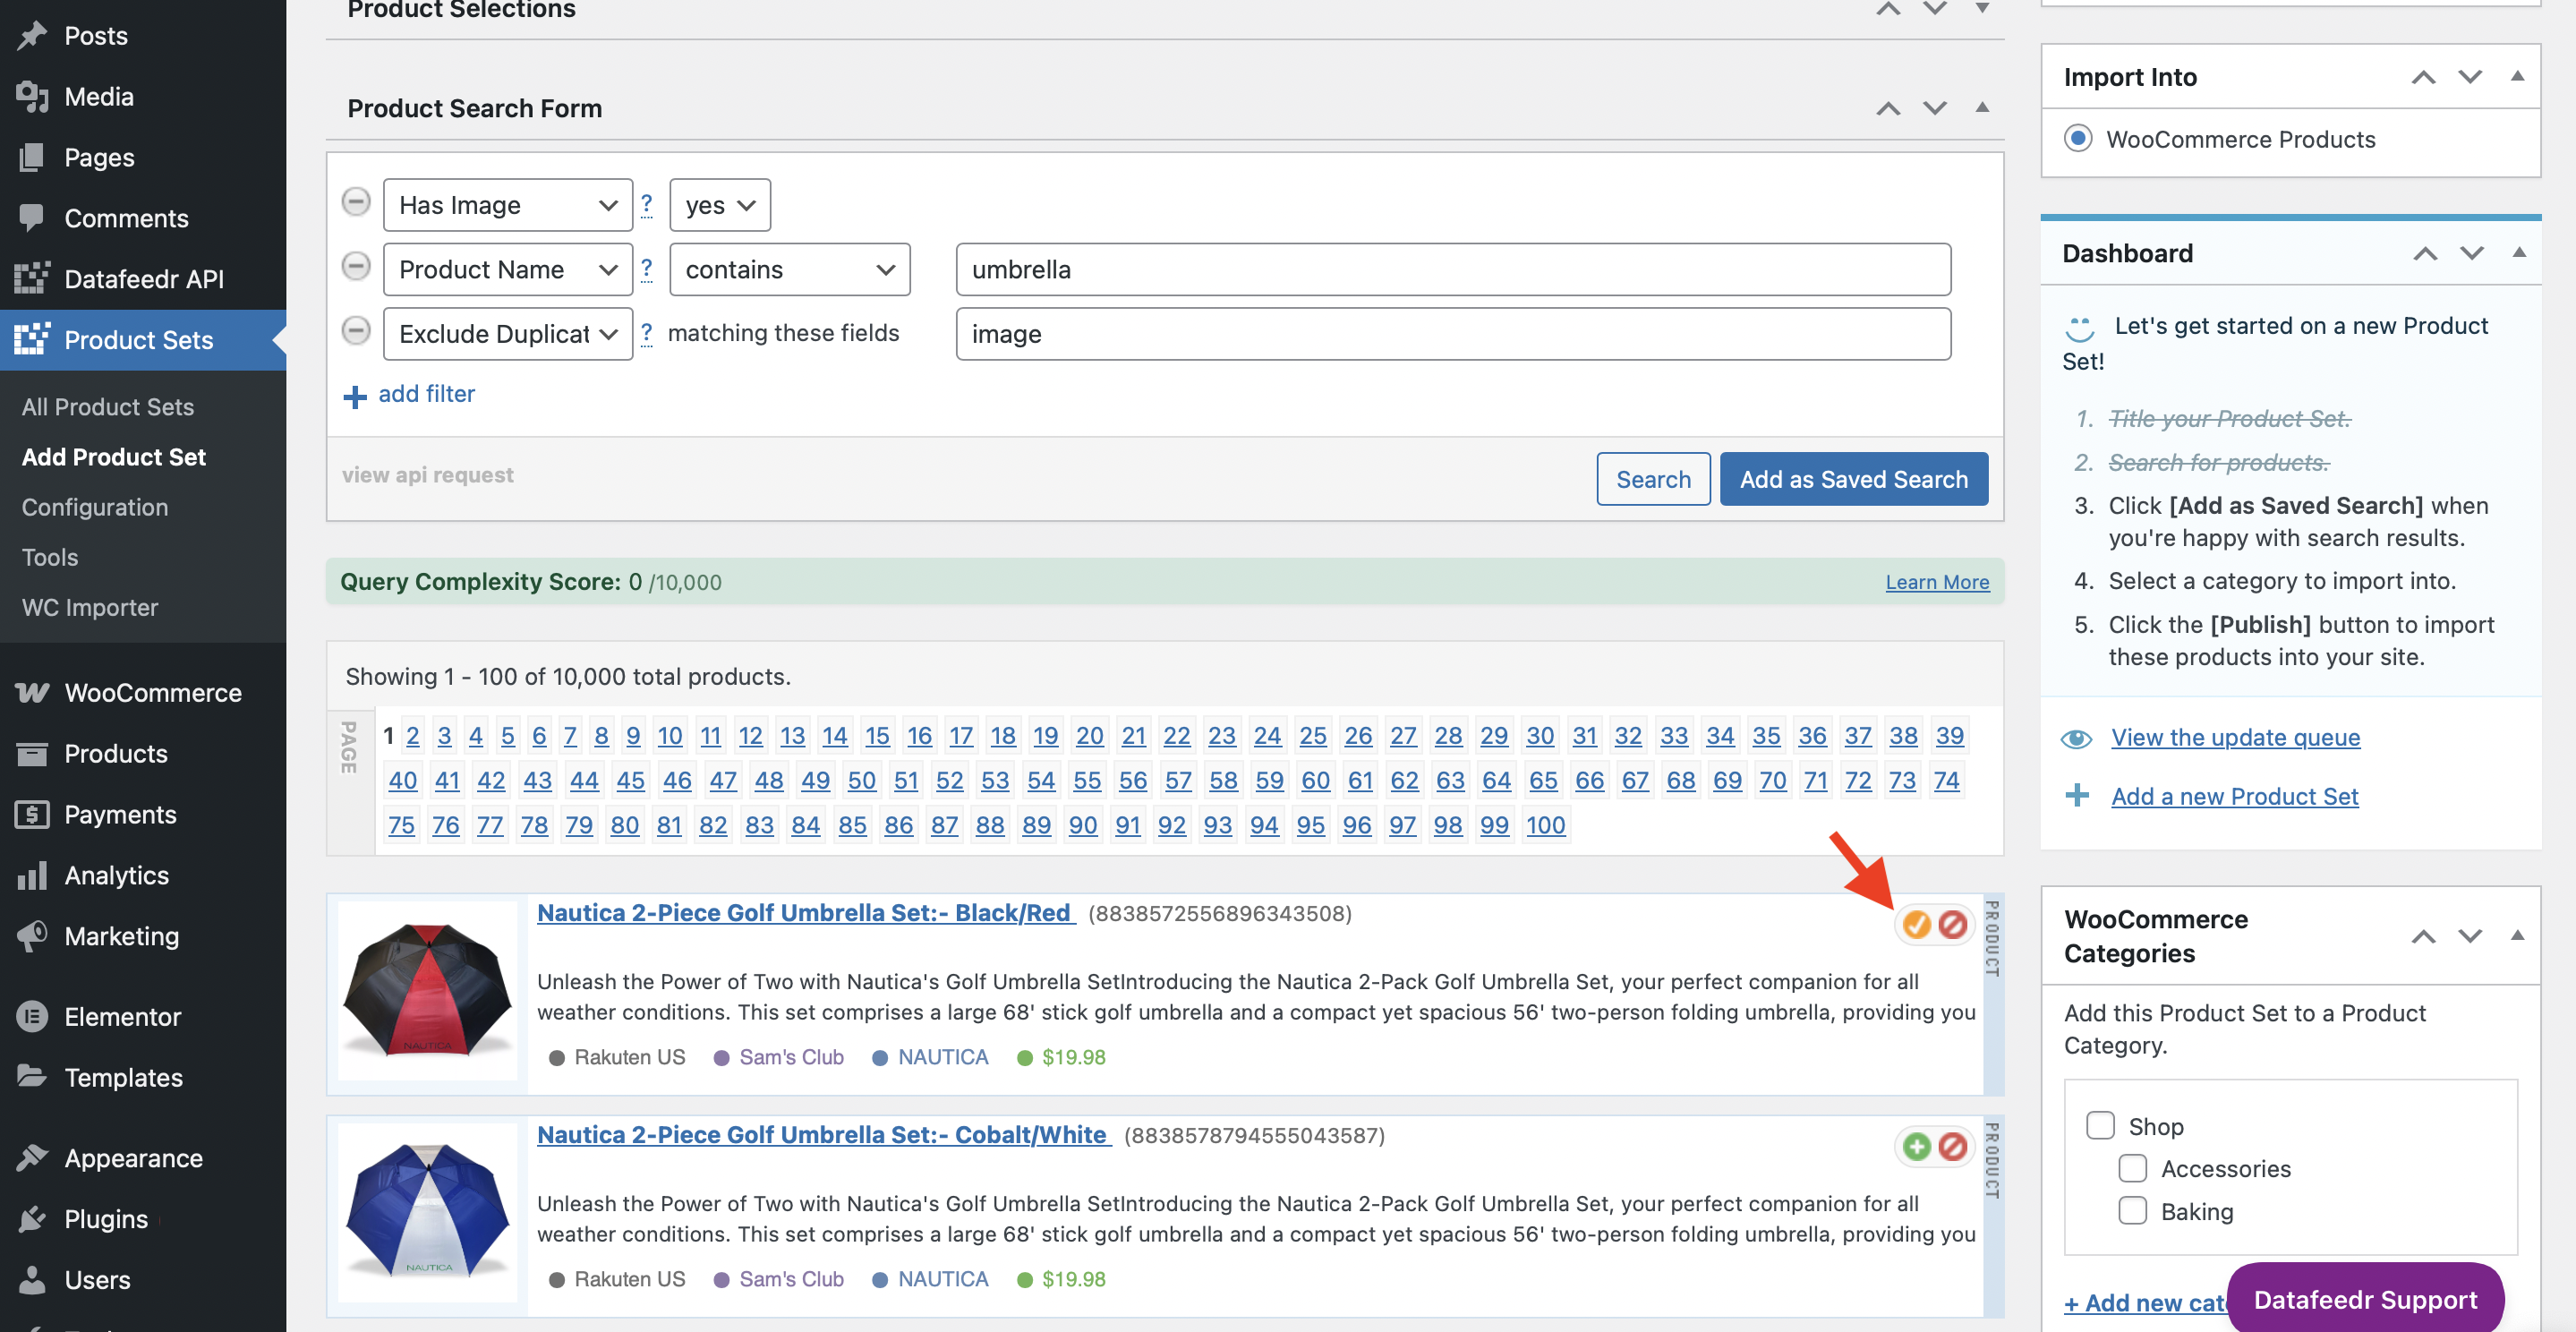Click the Elementor icon in sidebar
This screenshot has height=1332, width=2576.
(x=32, y=1016)
